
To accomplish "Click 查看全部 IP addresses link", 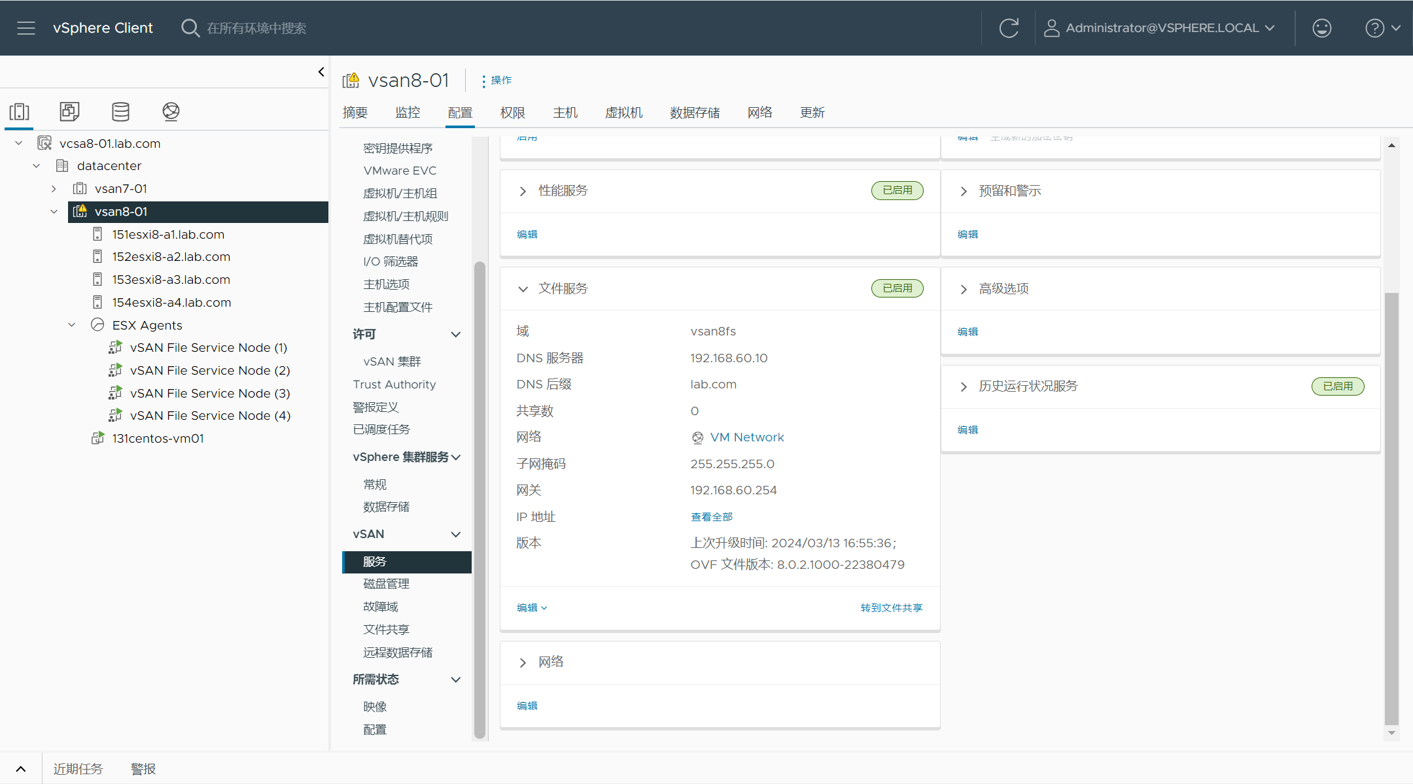I will click(712, 517).
